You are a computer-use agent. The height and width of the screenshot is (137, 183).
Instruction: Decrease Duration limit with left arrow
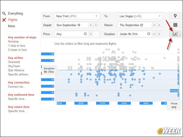[x=154, y=34]
